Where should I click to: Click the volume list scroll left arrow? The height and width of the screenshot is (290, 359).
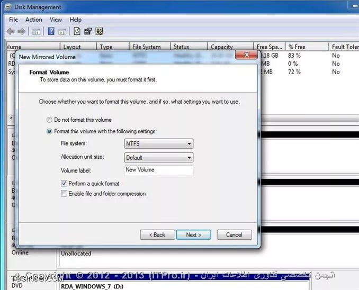(x=11, y=118)
